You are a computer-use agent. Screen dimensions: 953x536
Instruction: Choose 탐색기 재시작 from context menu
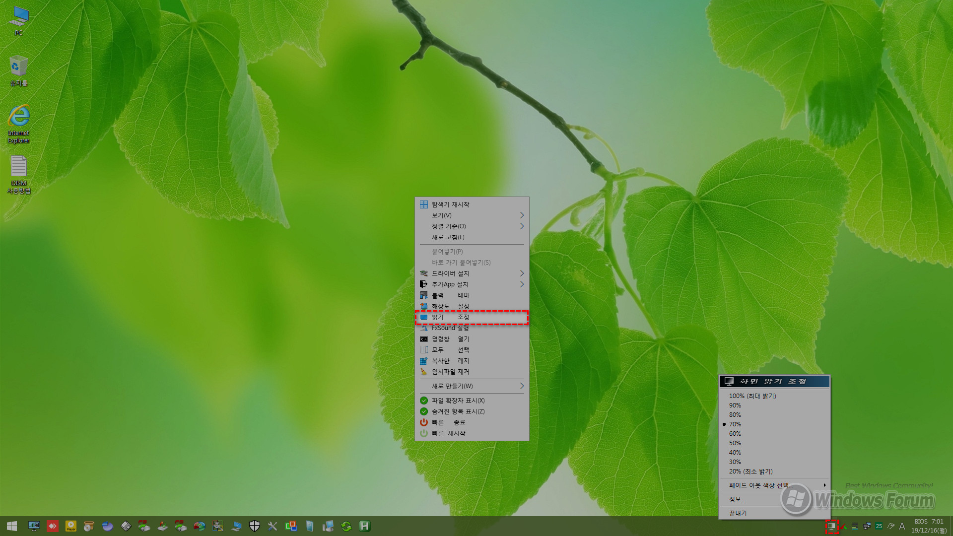(x=472, y=204)
